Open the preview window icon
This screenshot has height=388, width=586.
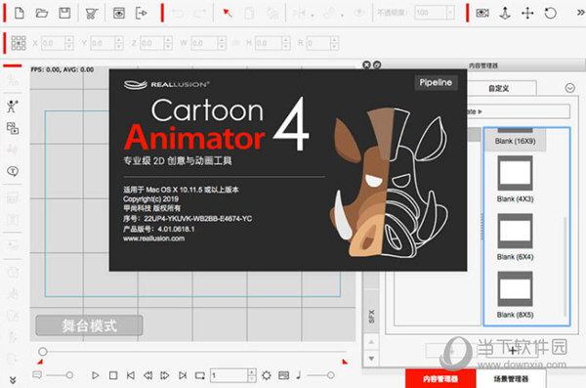(119, 13)
